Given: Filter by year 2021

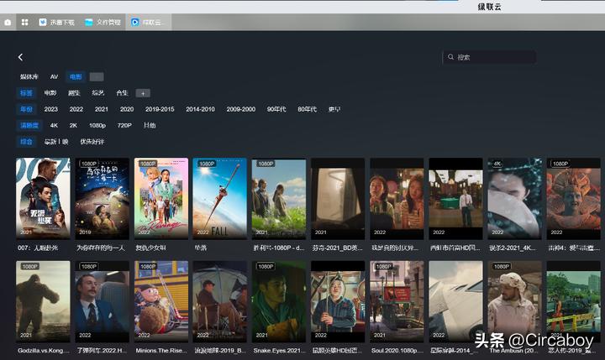Looking at the screenshot, I should (x=102, y=109).
